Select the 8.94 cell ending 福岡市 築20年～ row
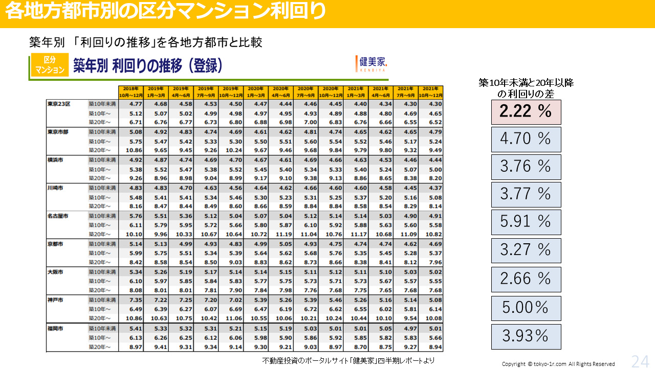The image size is (655, 368). point(435,347)
